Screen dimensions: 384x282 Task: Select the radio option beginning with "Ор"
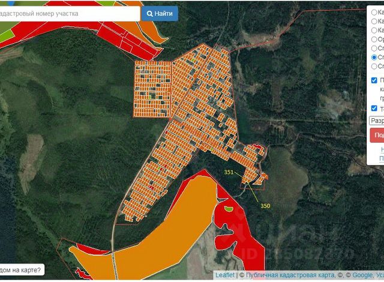point(374,39)
